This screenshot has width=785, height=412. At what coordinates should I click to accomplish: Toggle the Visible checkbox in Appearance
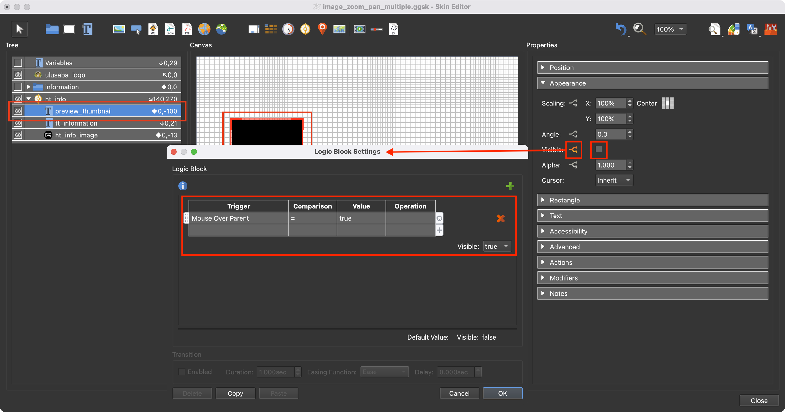click(598, 149)
